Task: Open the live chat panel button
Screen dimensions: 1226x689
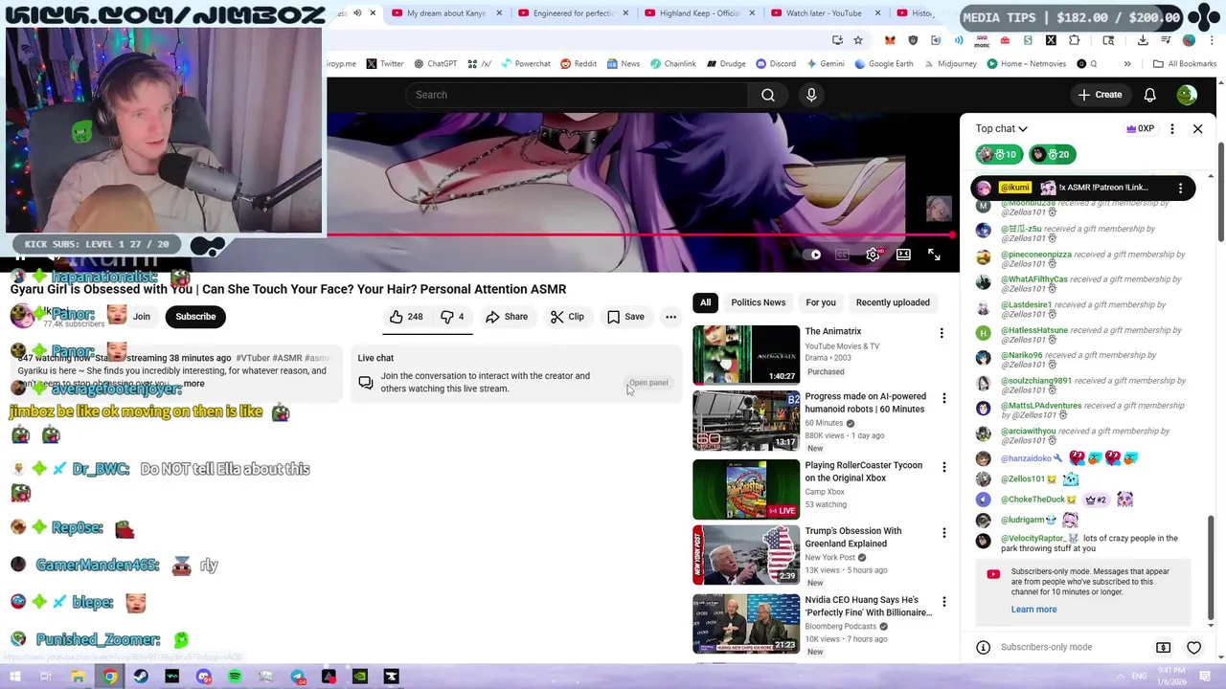Action: (x=648, y=383)
